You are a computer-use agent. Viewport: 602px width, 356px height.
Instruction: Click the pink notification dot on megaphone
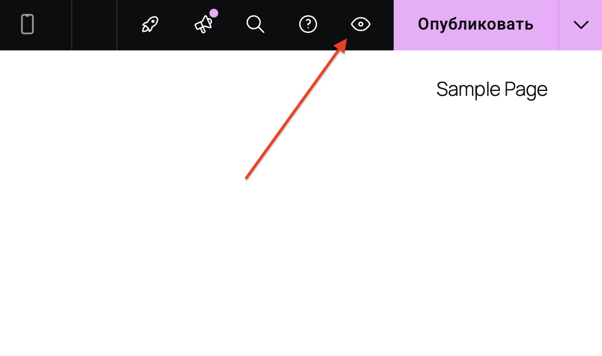tap(214, 14)
